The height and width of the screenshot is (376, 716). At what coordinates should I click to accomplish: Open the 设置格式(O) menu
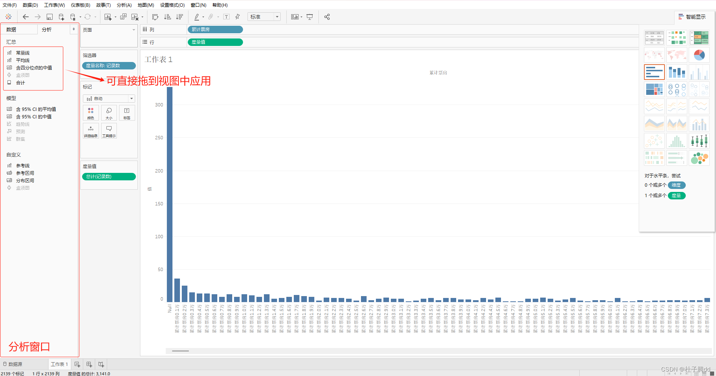point(172,5)
